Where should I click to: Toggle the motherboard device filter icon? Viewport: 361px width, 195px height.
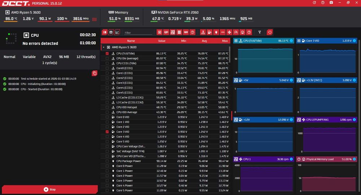tap(173, 32)
